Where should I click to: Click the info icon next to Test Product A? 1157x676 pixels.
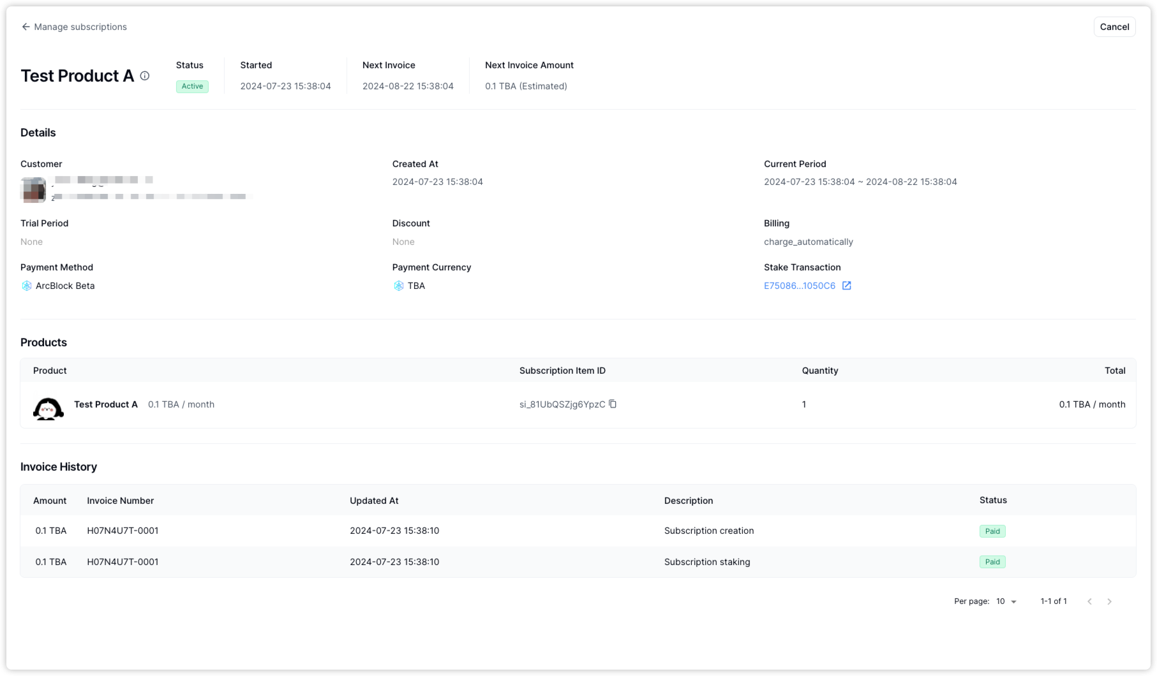tap(145, 76)
